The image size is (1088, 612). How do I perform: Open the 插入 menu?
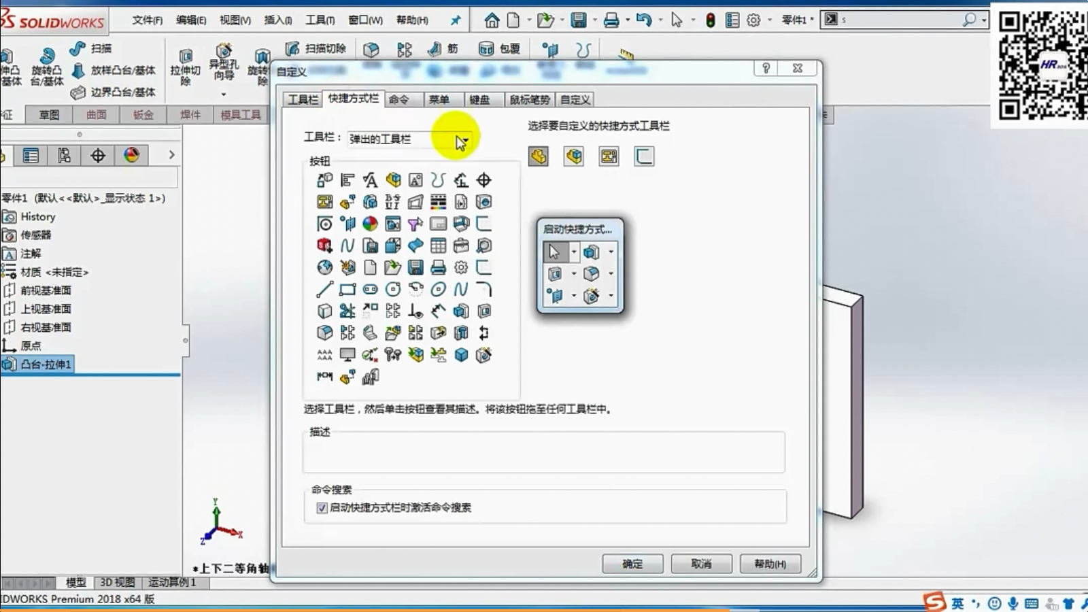[277, 20]
